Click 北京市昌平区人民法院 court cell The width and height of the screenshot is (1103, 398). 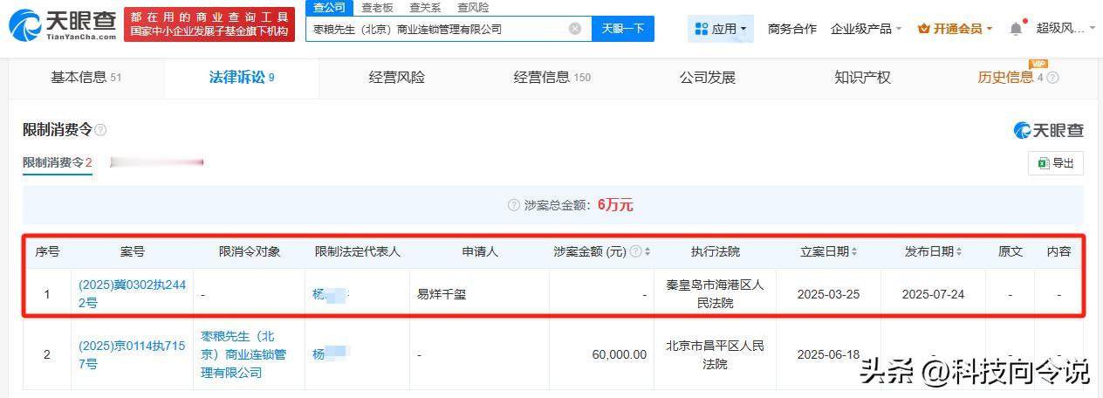tap(715, 354)
